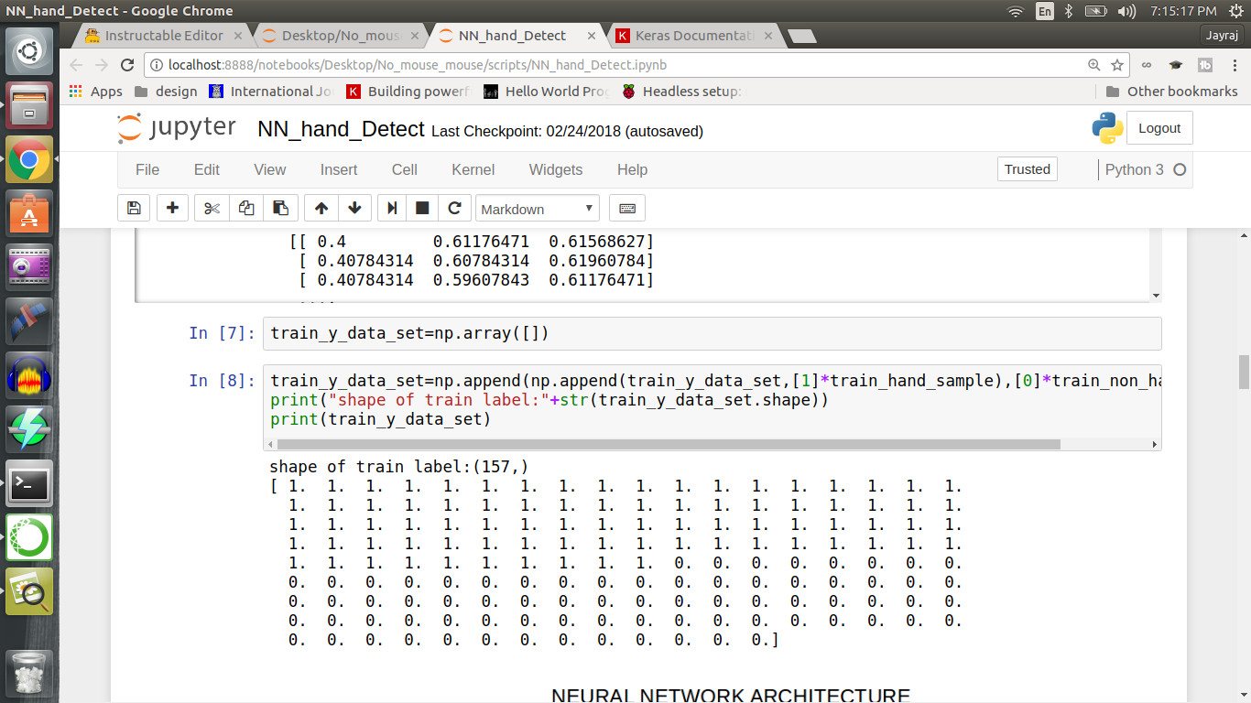Image resolution: width=1251 pixels, height=703 pixels.
Task: Reload the page in Chrome
Action: click(x=127, y=65)
